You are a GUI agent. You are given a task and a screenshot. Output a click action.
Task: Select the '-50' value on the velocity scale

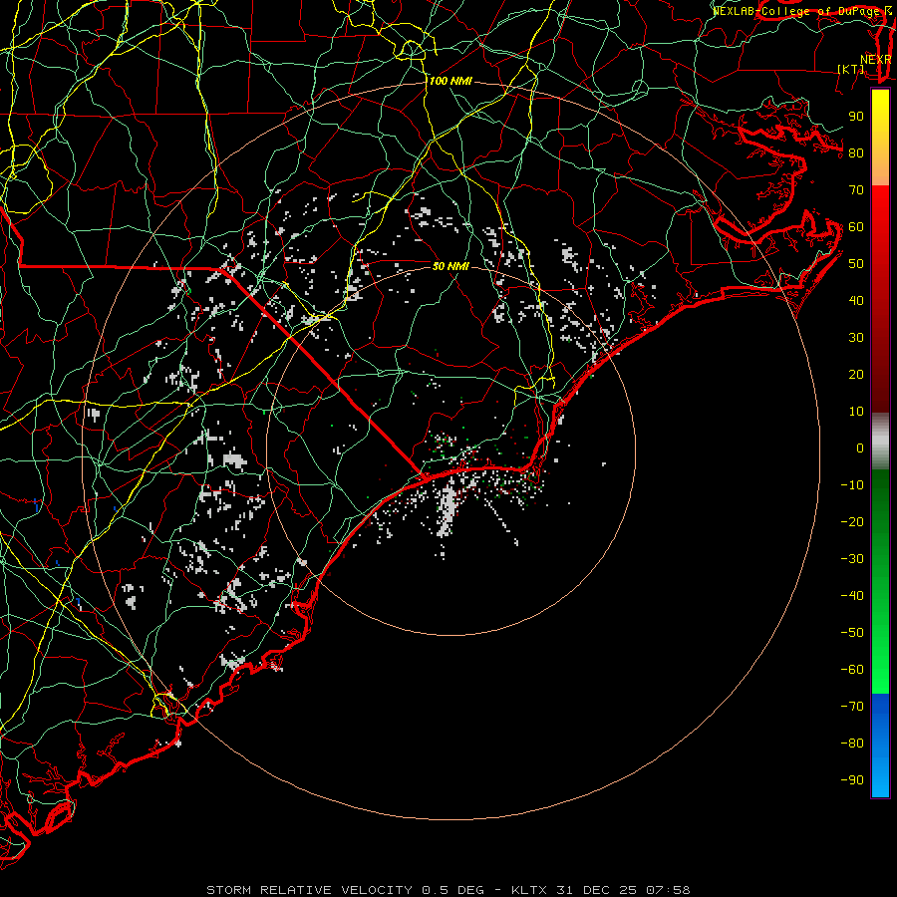click(852, 633)
